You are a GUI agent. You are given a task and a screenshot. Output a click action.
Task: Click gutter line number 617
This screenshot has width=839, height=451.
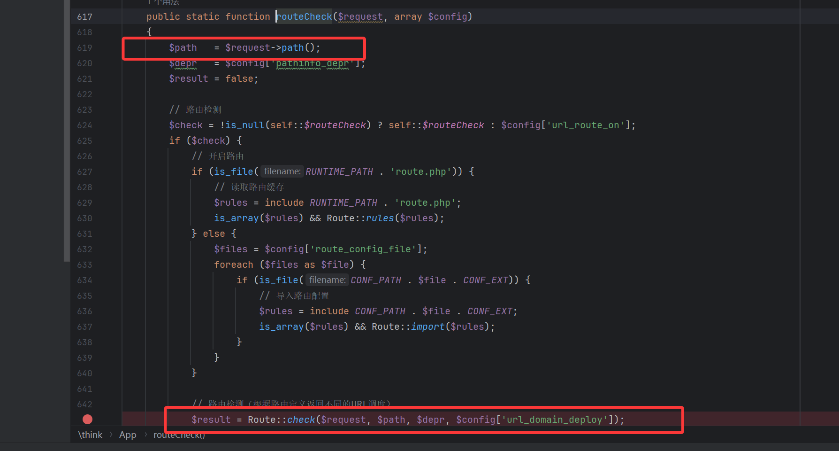pos(84,17)
